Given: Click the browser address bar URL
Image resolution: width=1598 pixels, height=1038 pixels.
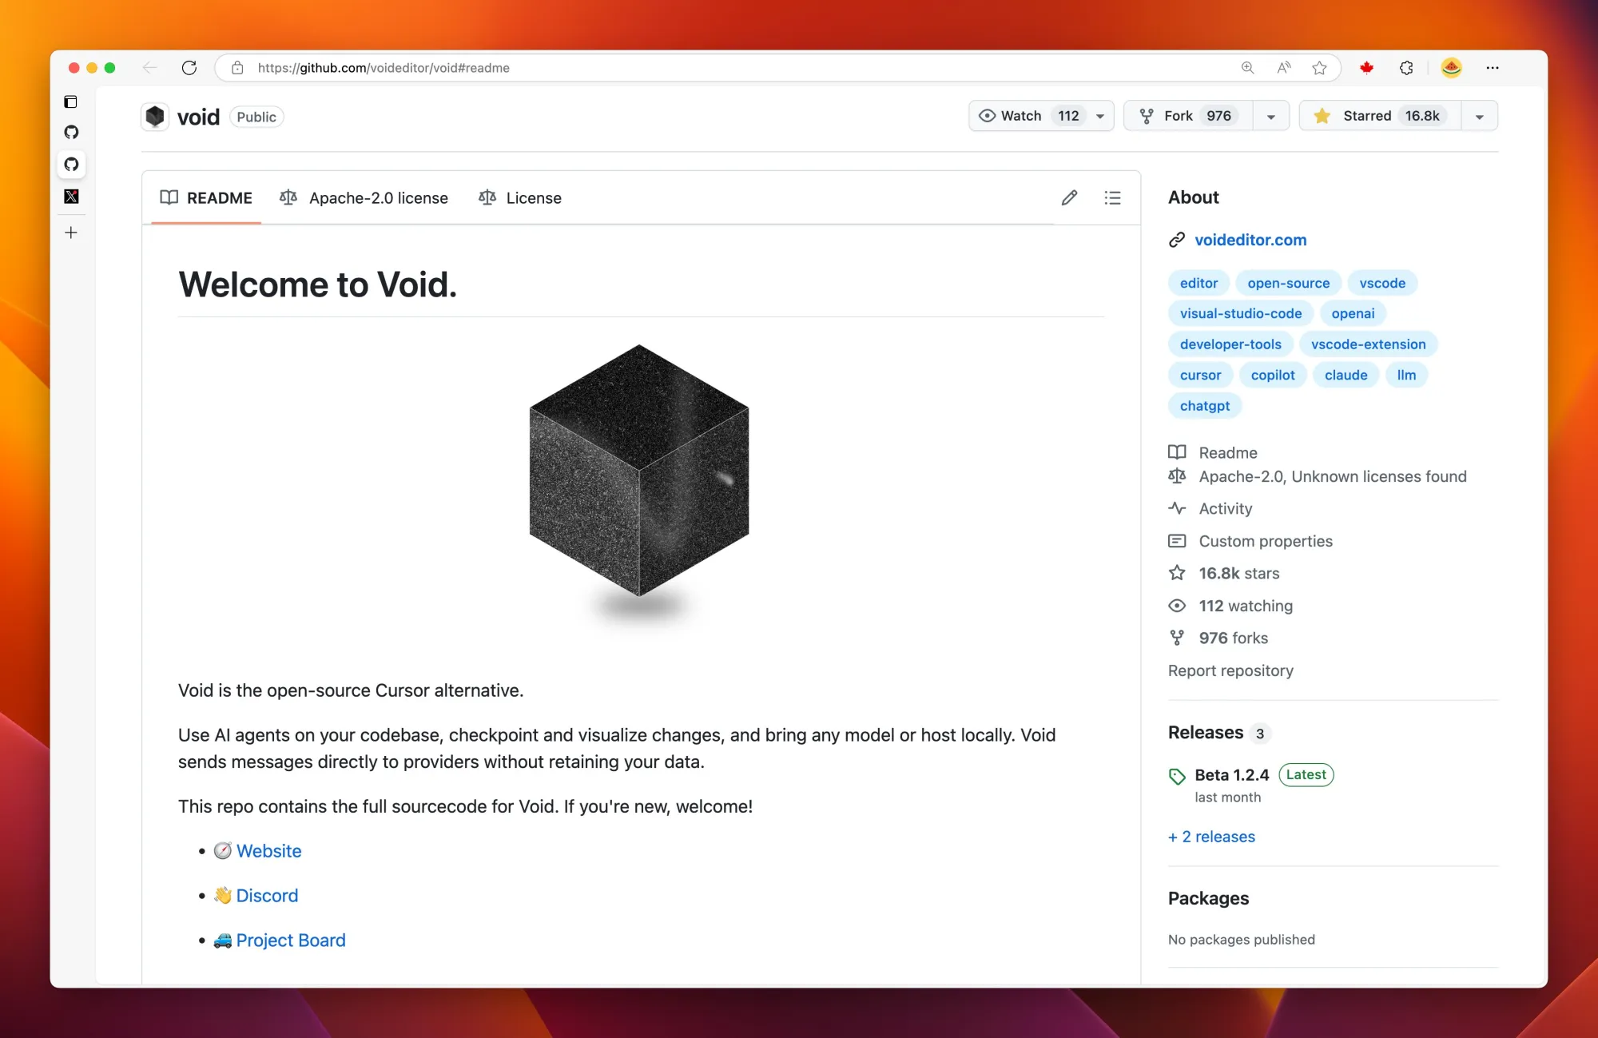Looking at the screenshot, I should pos(384,68).
